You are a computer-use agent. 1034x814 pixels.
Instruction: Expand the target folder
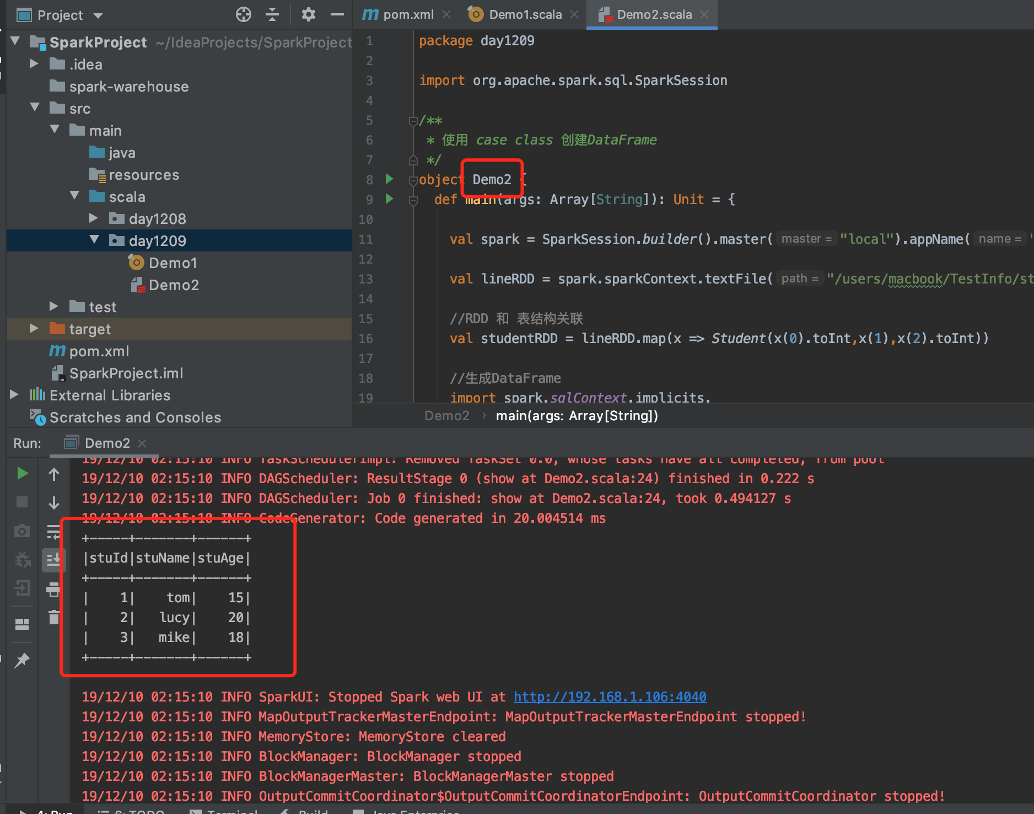pyautogui.click(x=34, y=328)
